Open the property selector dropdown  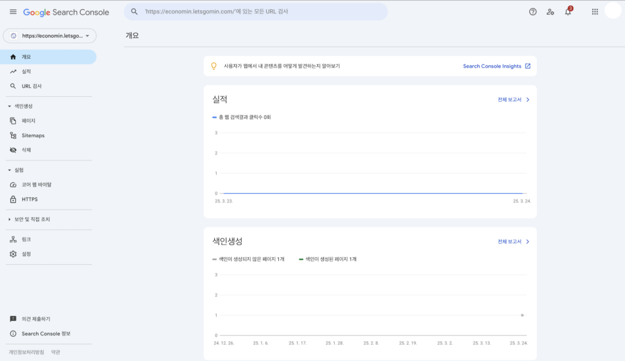click(x=50, y=36)
